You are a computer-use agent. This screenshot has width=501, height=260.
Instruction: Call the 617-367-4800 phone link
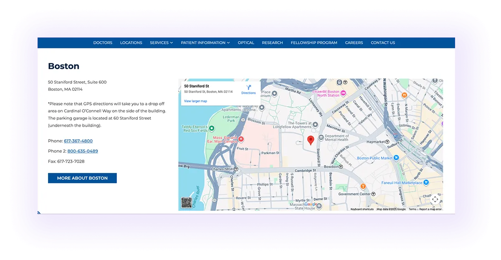(78, 141)
